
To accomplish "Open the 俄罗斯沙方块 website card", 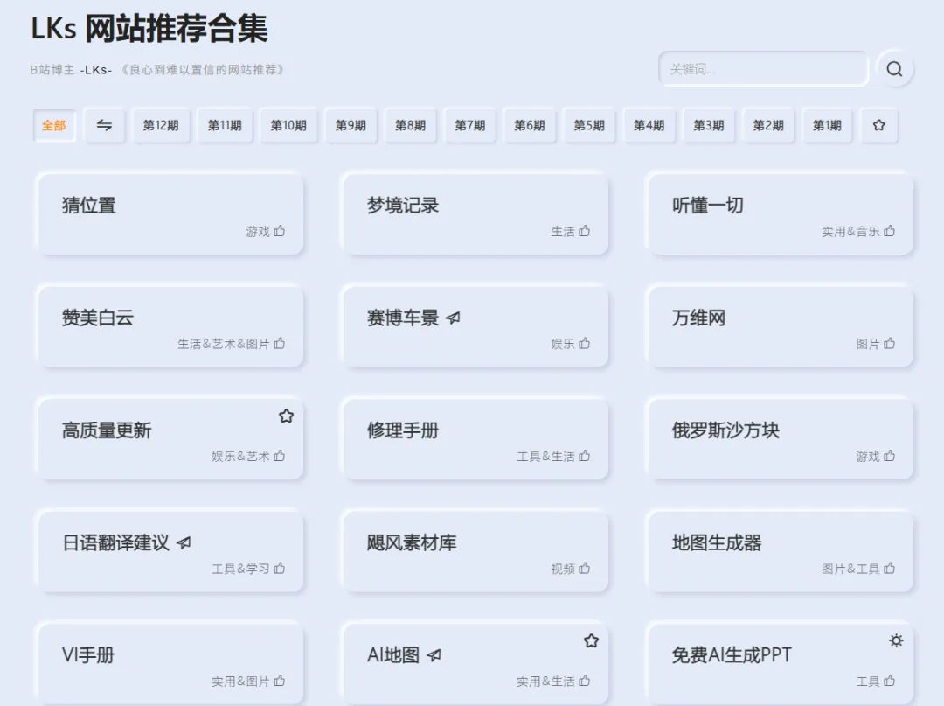I will 781,439.
